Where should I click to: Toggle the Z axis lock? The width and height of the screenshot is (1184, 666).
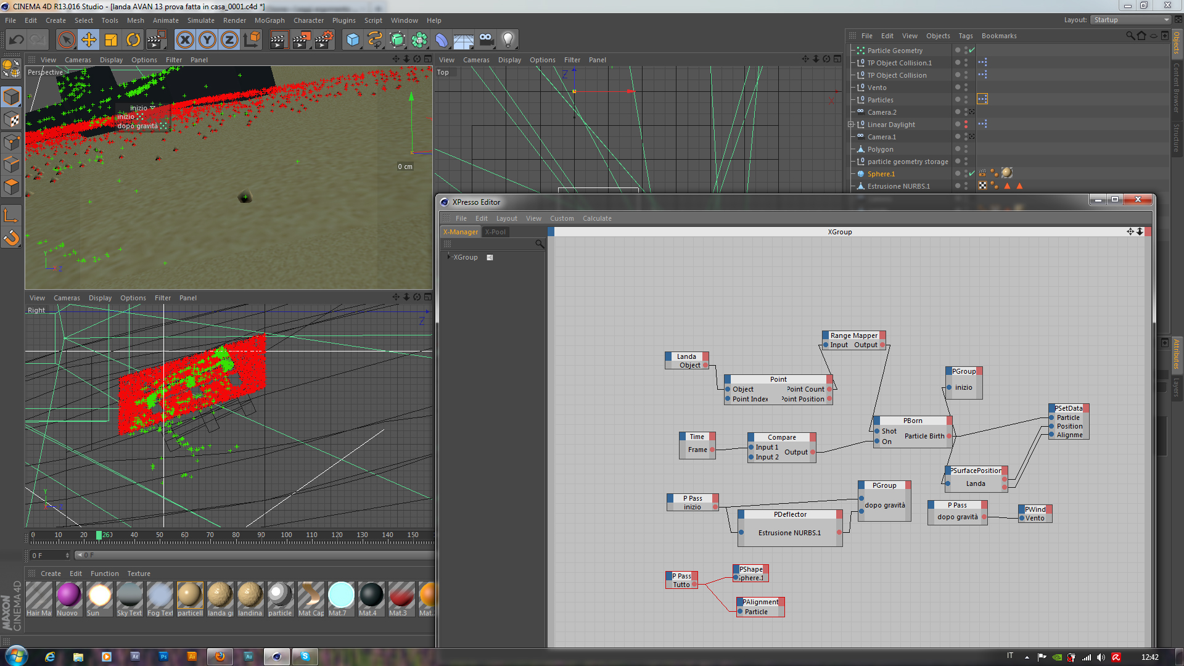click(229, 40)
